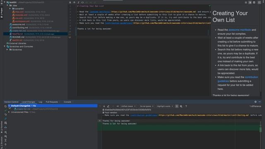The width and height of the screenshot is (265, 149).
Task: Collapse the Default Changelist node
Action: (9, 106)
